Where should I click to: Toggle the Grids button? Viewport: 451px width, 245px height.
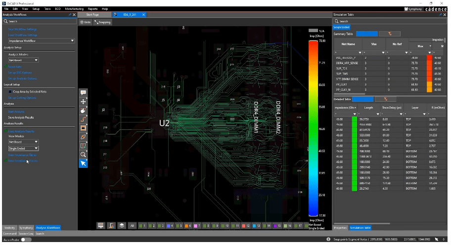click(86, 22)
